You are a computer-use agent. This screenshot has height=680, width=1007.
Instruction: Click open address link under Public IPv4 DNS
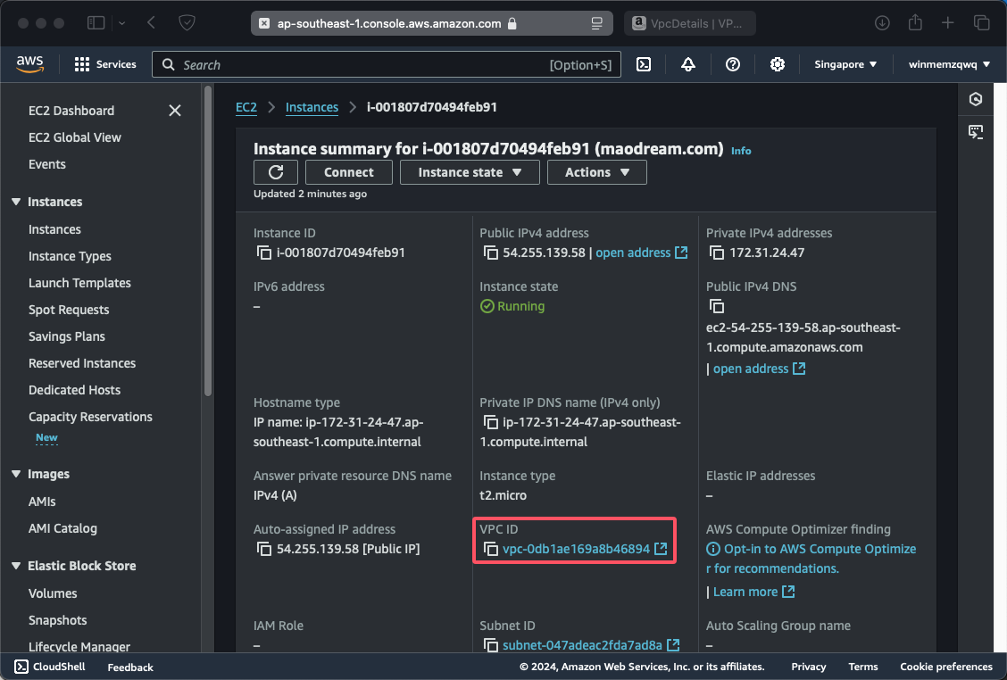click(751, 369)
